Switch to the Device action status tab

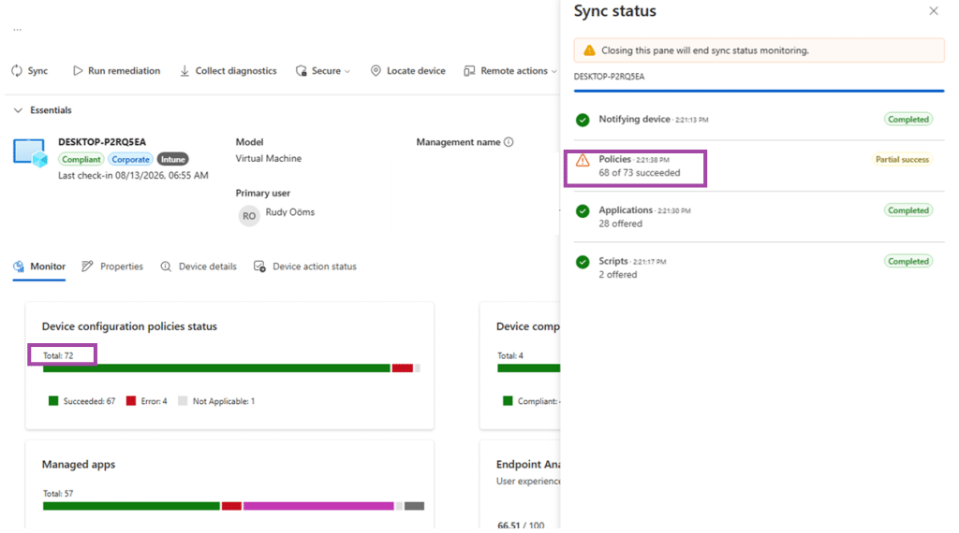pyautogui.click(x=305, y=266)
